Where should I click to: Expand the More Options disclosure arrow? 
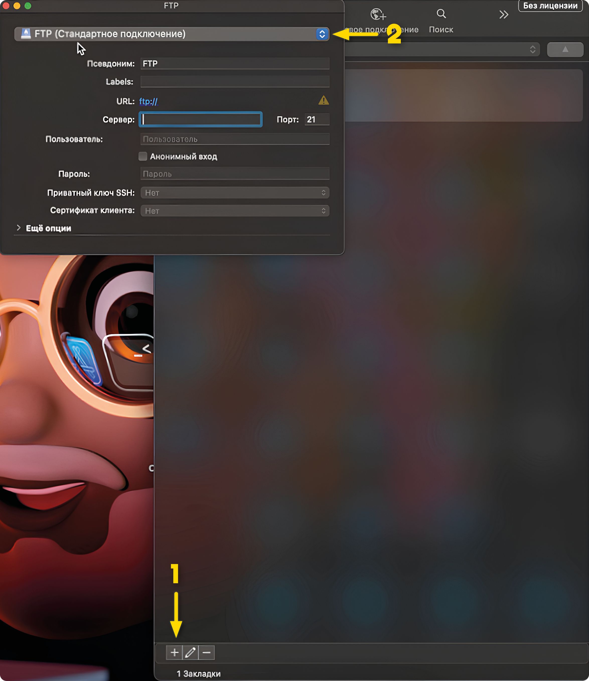click(x=19, y=228)
